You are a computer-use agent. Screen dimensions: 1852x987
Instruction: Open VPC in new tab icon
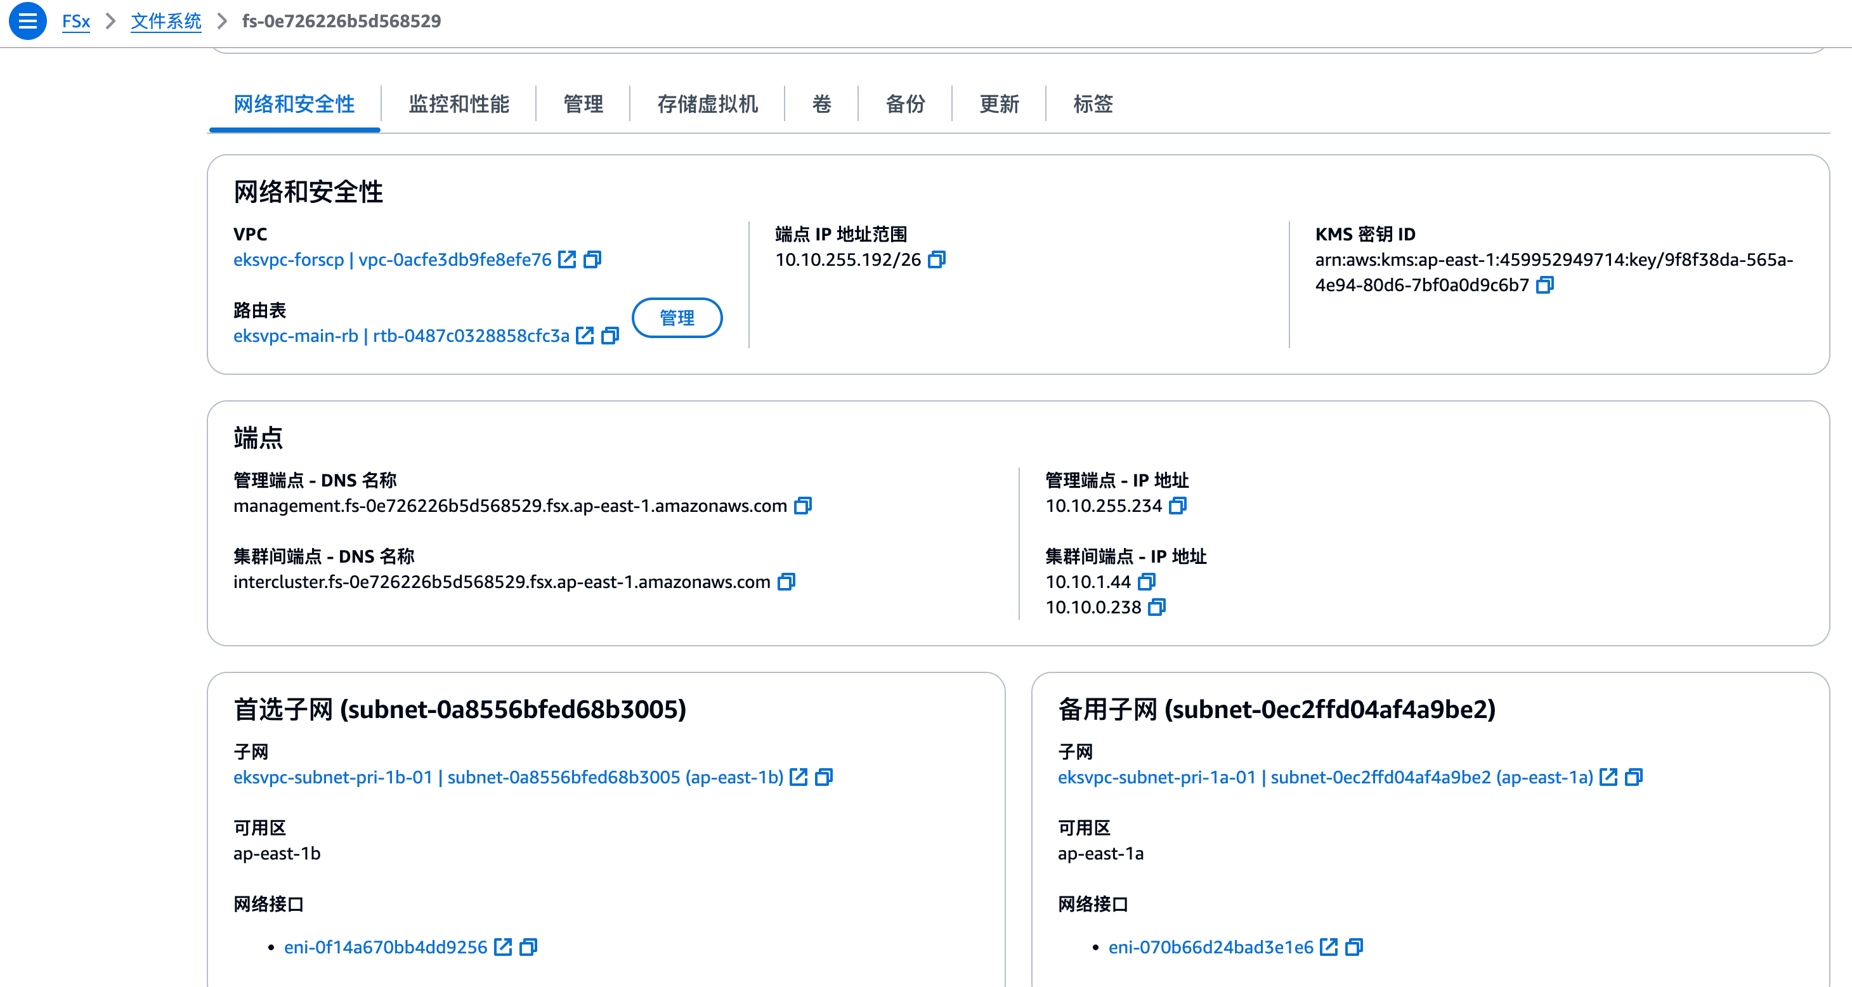567,259
